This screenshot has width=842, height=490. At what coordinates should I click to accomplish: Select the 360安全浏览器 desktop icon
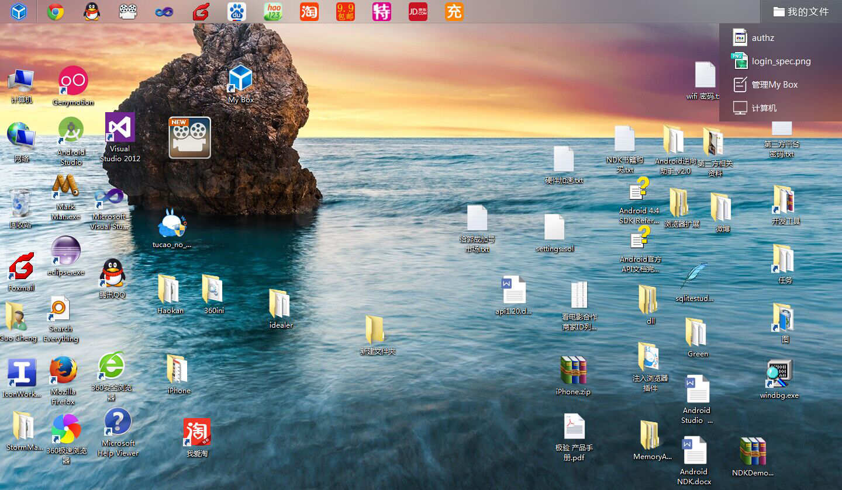click(111, 377)
